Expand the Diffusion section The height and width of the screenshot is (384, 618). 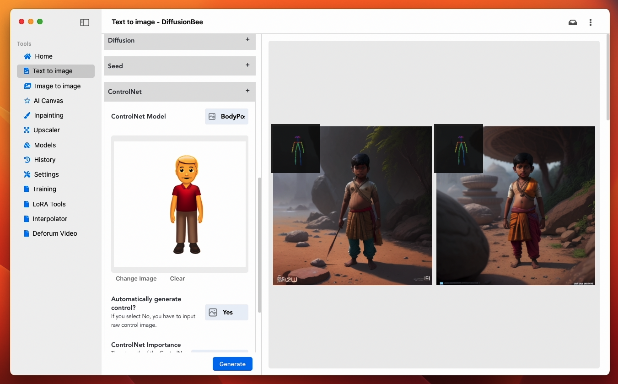(247, 40)
